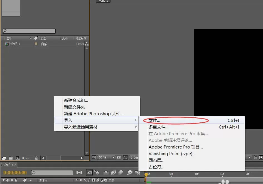Toggle the mask and shape path visibility icon
The height and width of the screenshot is (184, 263).
126,157
